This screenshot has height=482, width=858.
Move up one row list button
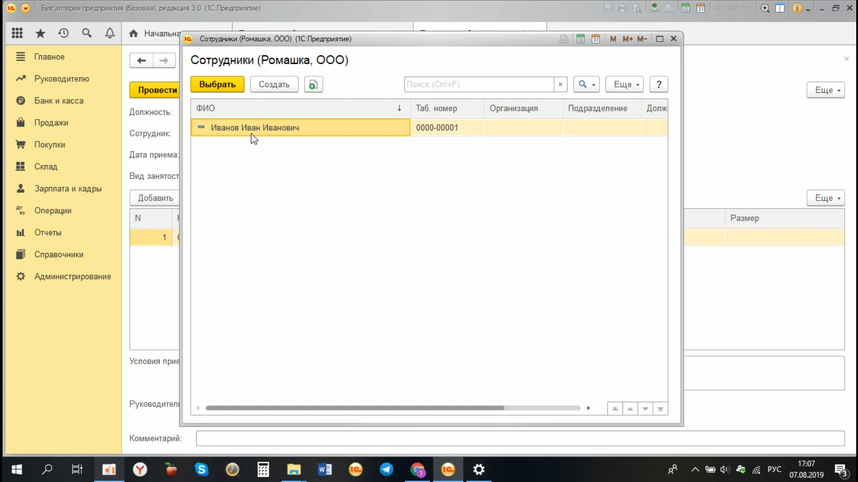point(630,408)
